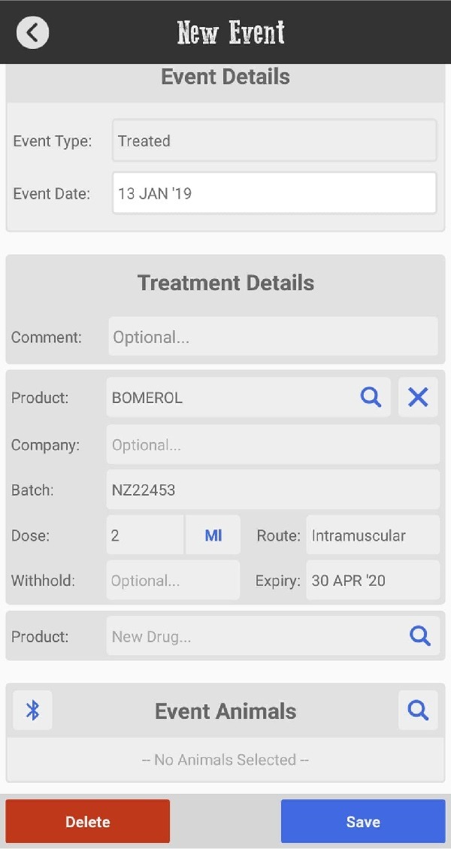The width and height of the screenshot is (451, 849).
Task: Open the Event Type Treated dropdown
Action: click(x=274, y=141)
